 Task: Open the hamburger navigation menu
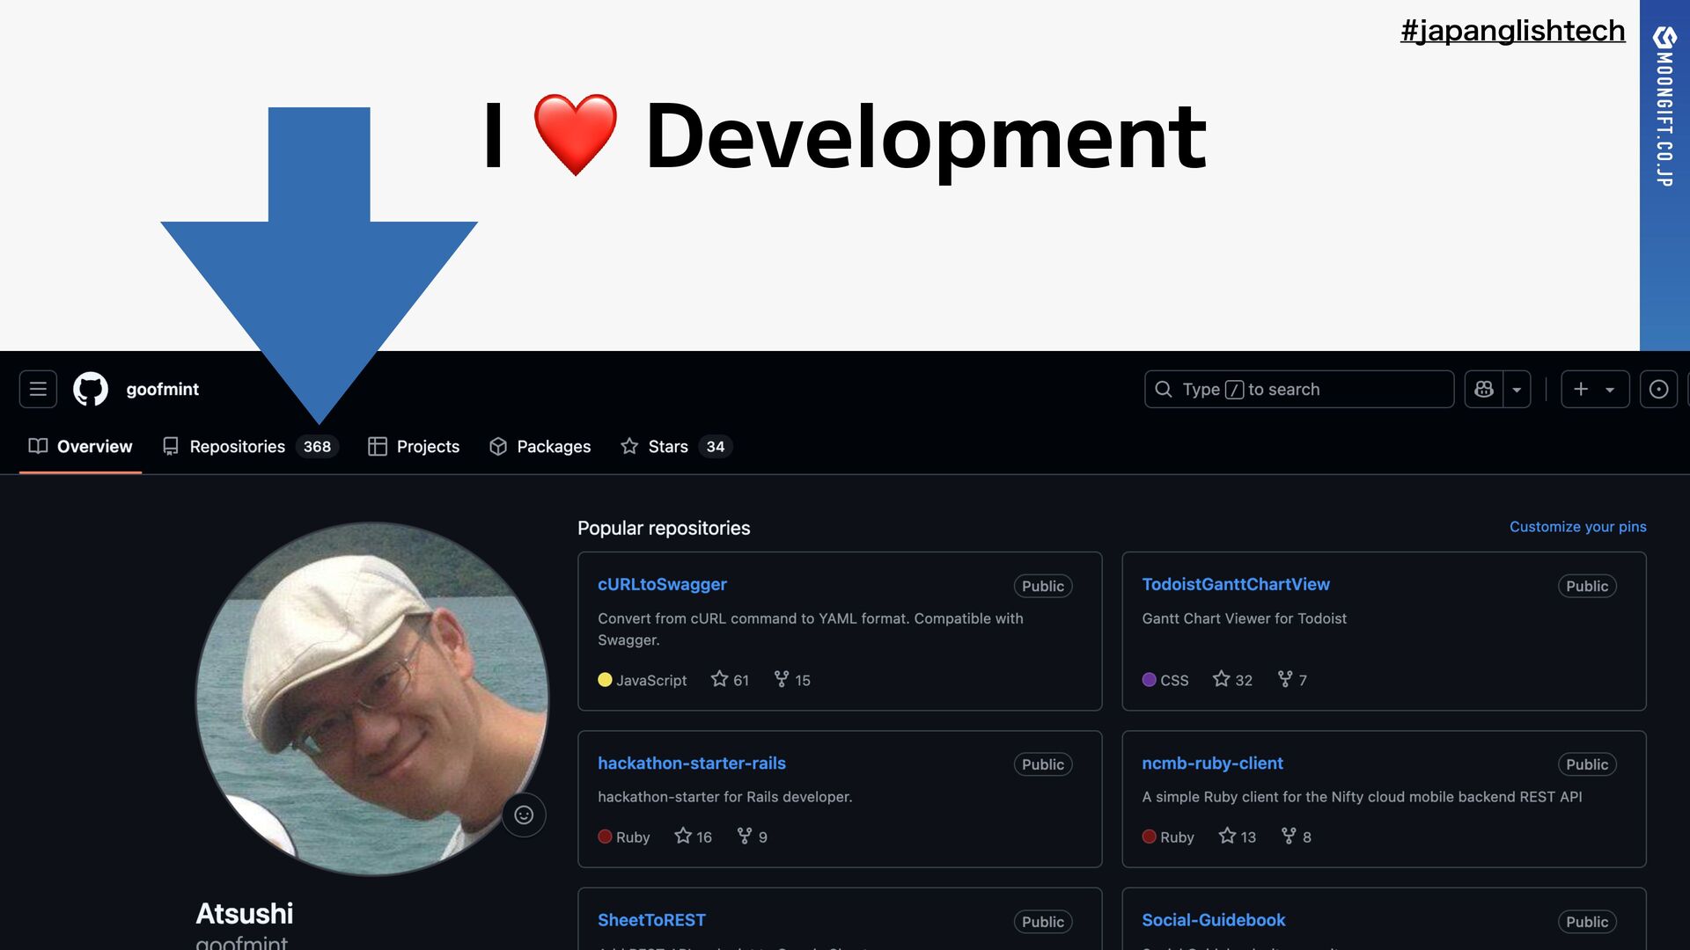pos(38,389)
